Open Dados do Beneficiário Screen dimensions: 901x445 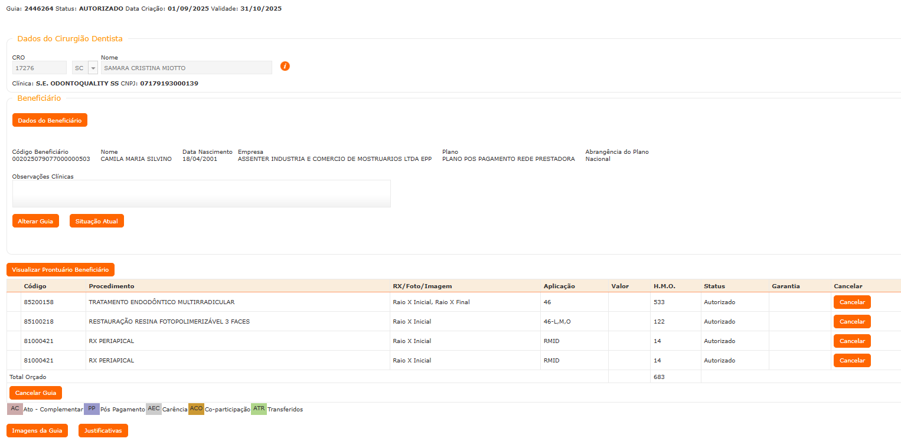point(50,120)
